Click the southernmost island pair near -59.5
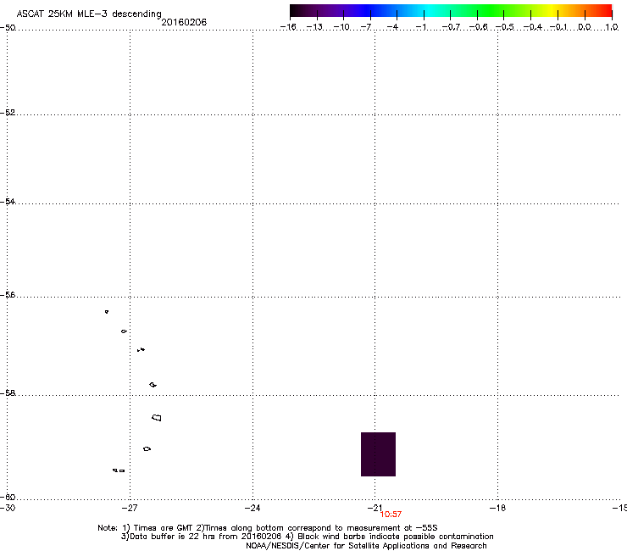Viewport: 627px width, 551px height. 119,470
